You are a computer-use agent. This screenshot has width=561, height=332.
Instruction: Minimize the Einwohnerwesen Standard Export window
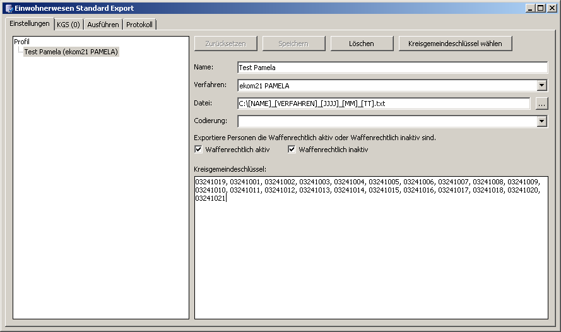pos(531,8)
